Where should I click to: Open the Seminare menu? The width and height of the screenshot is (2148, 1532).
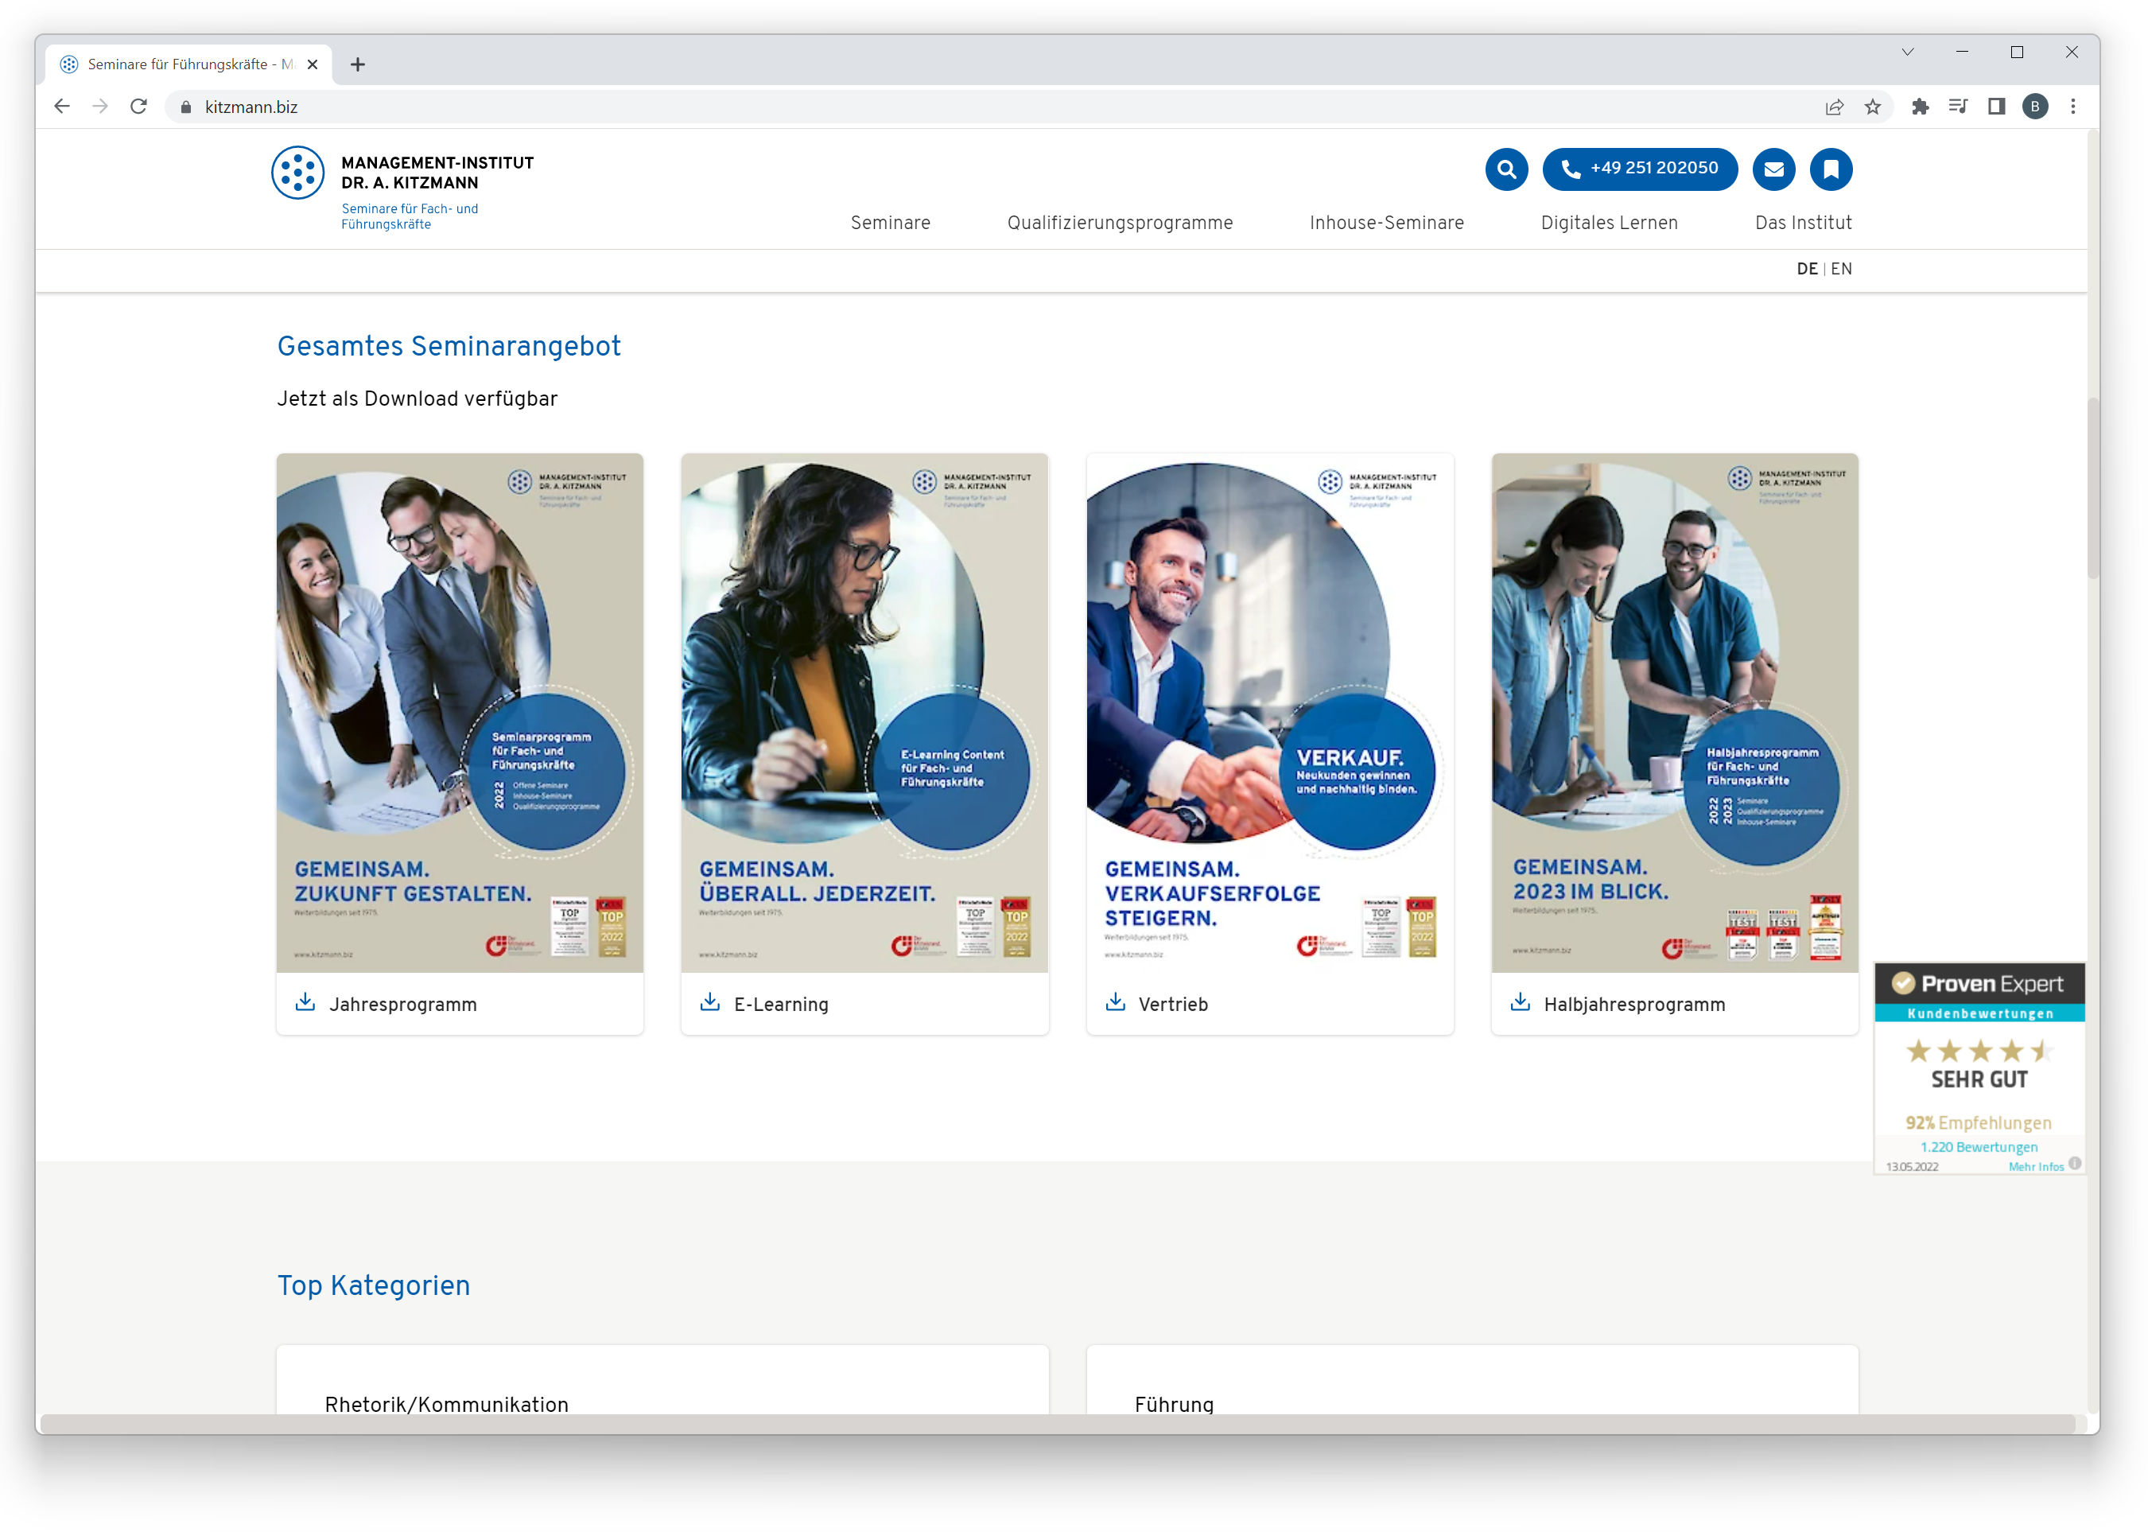[889, 223]
